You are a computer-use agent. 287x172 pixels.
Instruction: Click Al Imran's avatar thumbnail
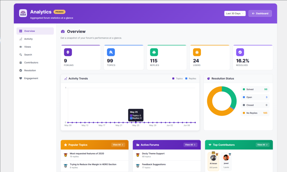[x=213, y=157]
